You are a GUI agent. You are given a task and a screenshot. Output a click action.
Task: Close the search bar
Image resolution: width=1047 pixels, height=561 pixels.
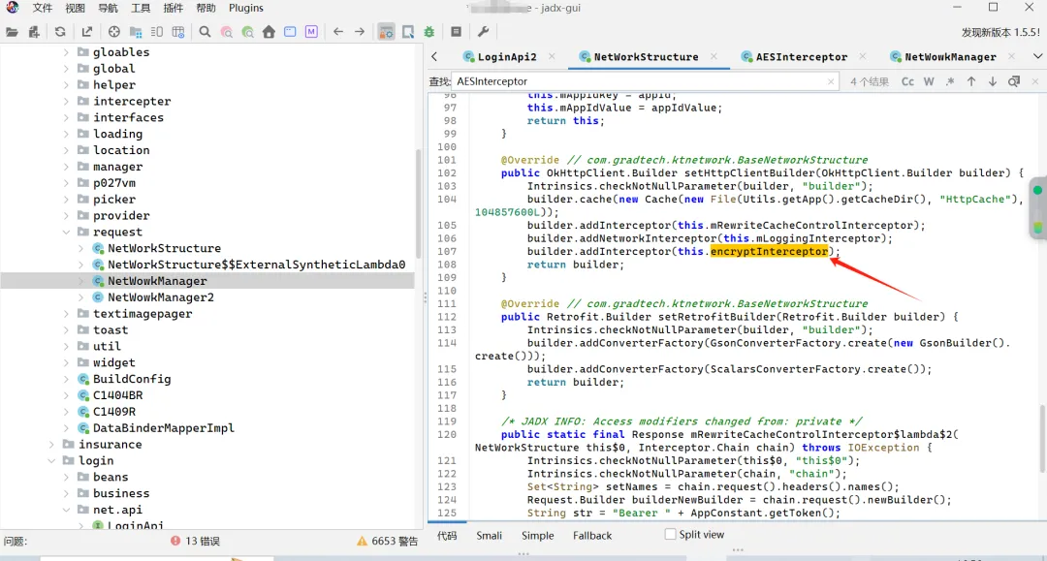pos(1035,81)
